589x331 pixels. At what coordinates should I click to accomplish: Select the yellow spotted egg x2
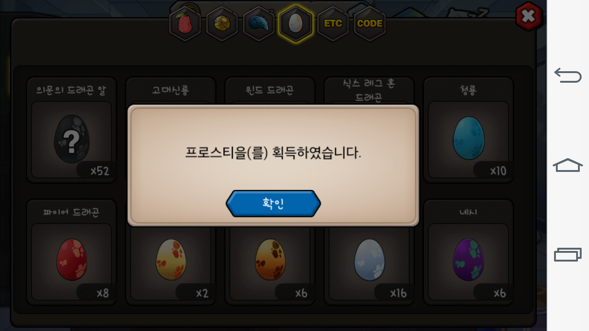point(171,260)
